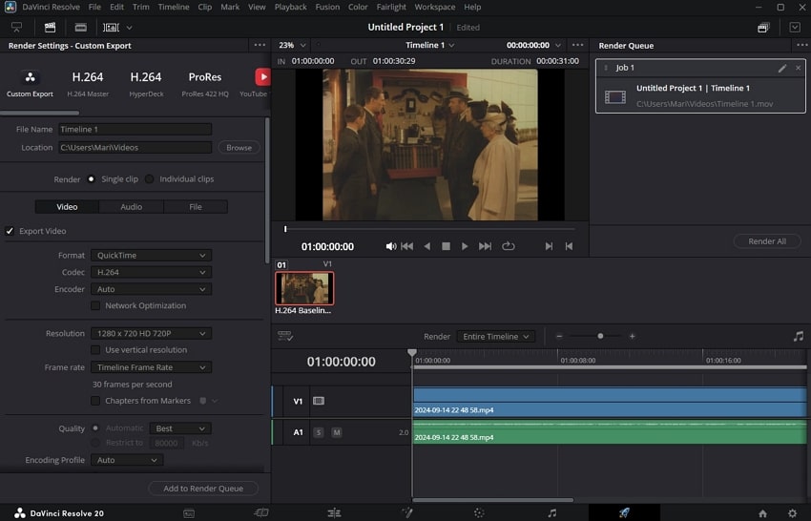Open the Workspace menu
The width and height of the screenshot is (811, 521).
coord(434,7)
